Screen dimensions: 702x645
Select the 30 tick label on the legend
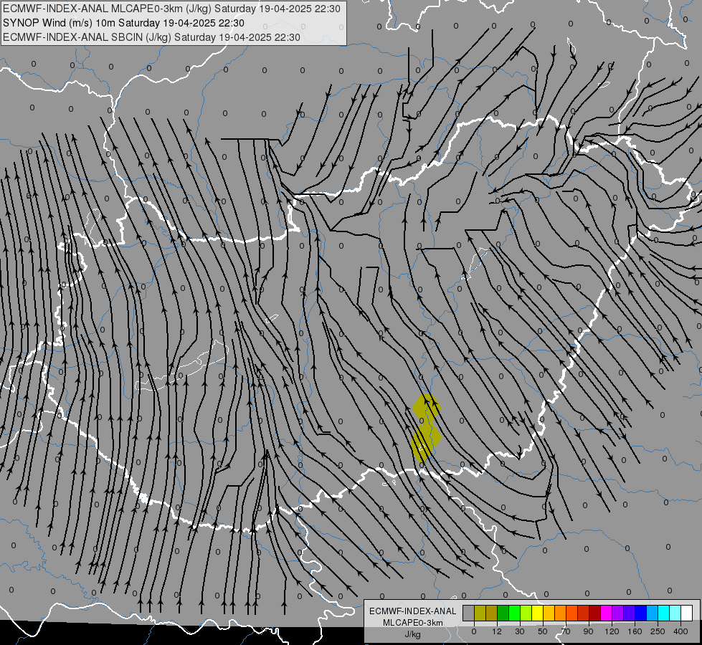520,631
